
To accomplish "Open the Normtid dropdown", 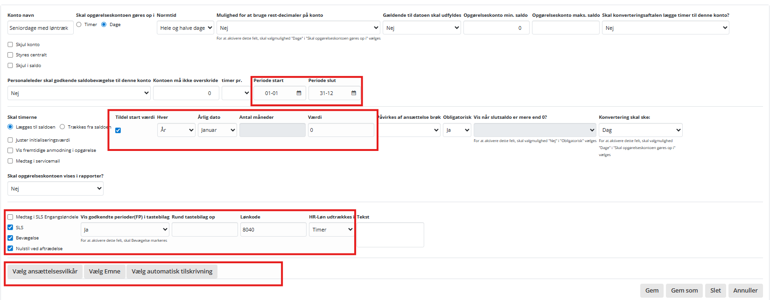I will click(185, 28).
